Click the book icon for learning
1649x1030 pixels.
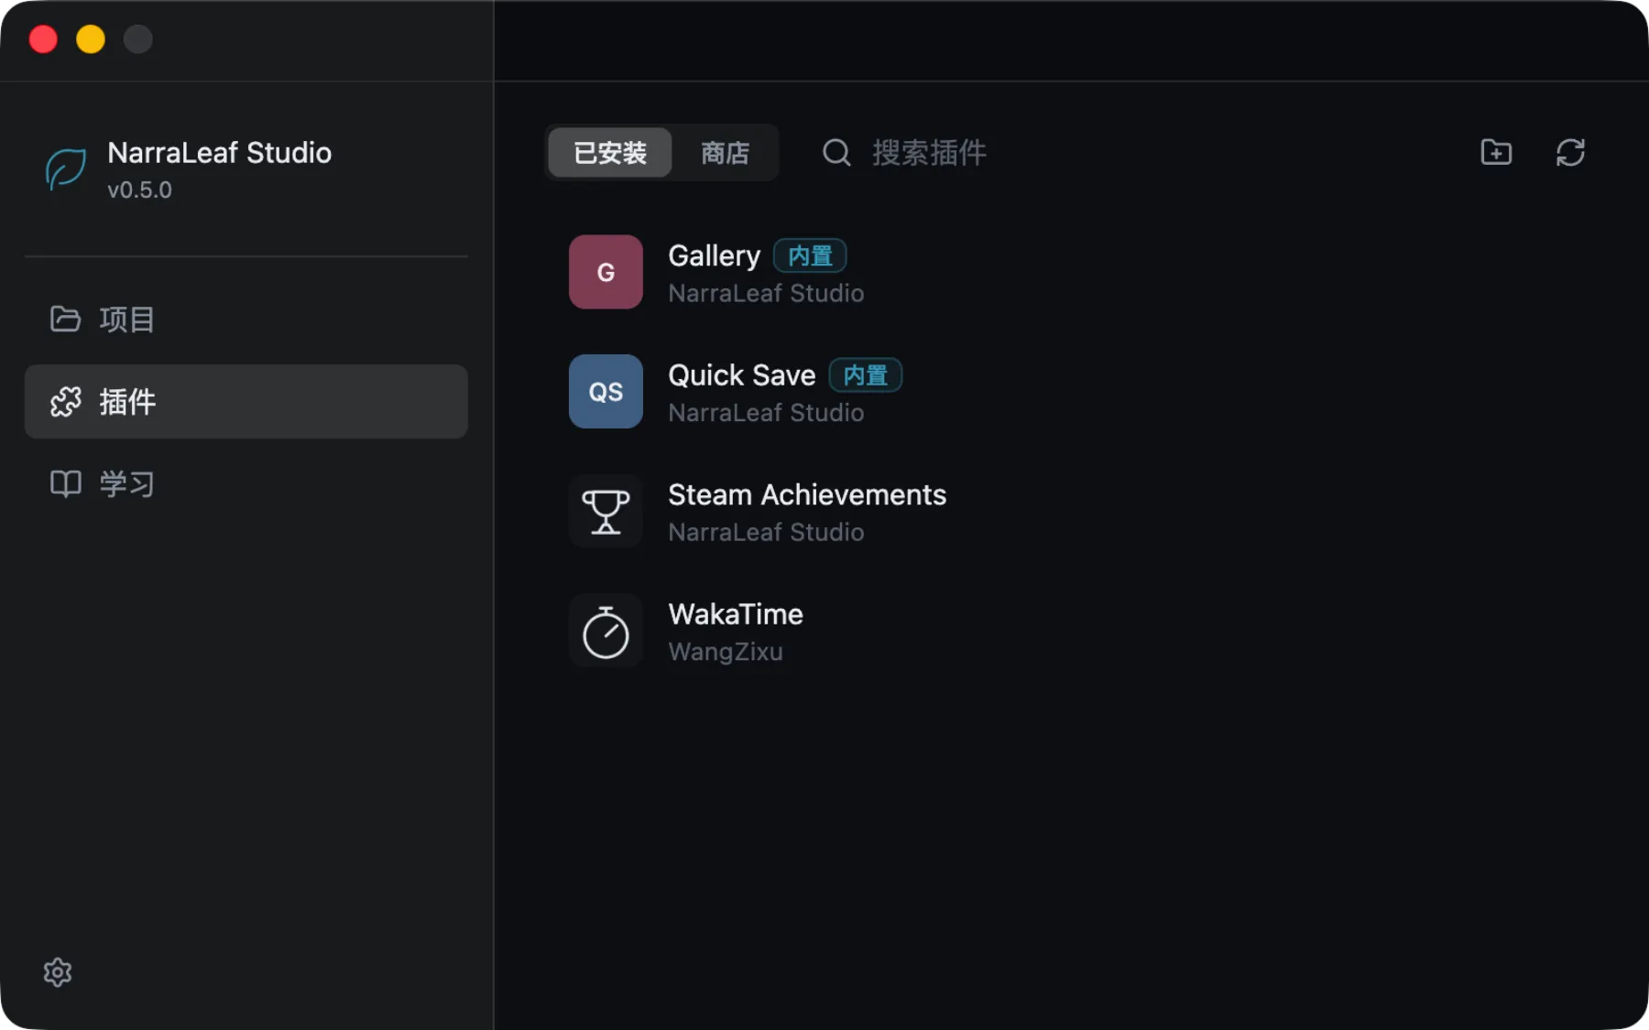click(x=65, y=483)
